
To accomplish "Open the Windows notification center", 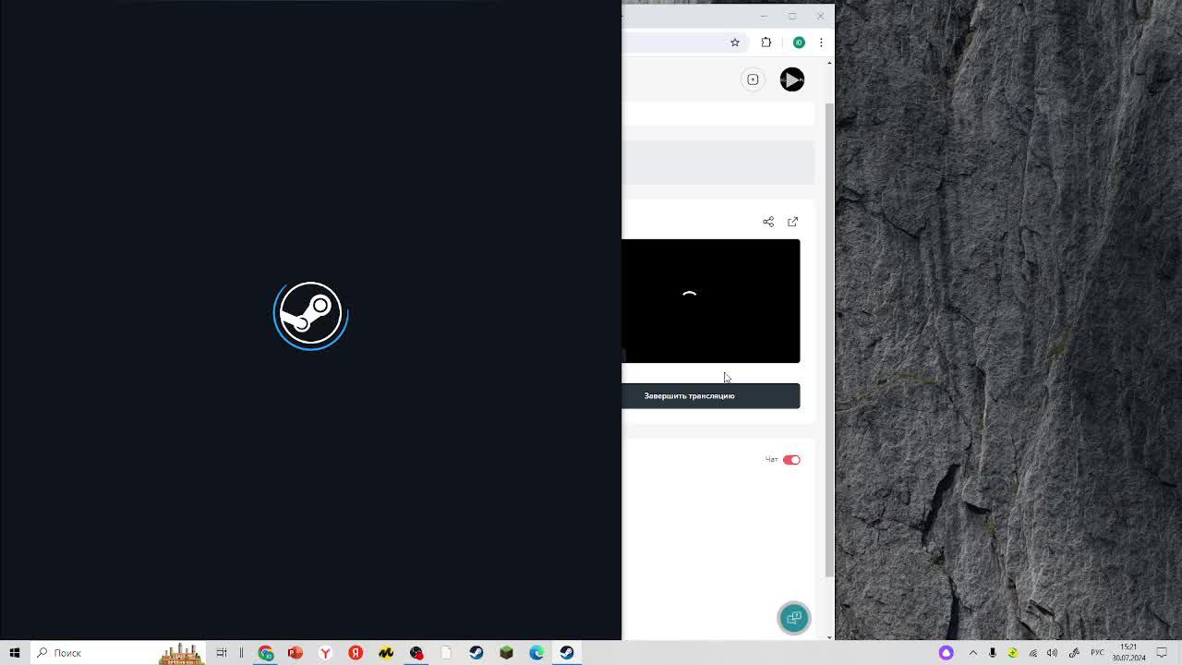I will 1162,653.
